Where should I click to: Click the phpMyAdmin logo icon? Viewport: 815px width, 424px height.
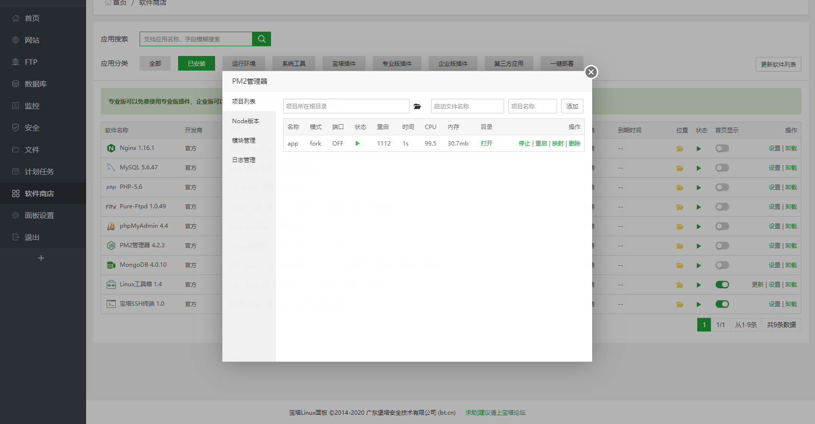pos(111,226)
